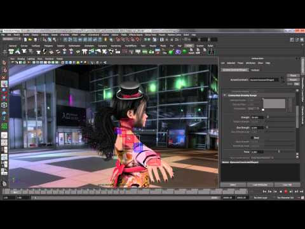Open the No Character Set dropdown
The height and width of the screenshot is (229, 305).
pos(285,198)
